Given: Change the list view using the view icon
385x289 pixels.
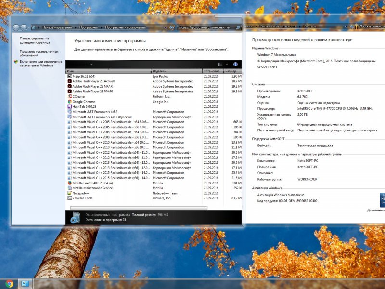Looking at the screenshot, I should coord(220,64).
